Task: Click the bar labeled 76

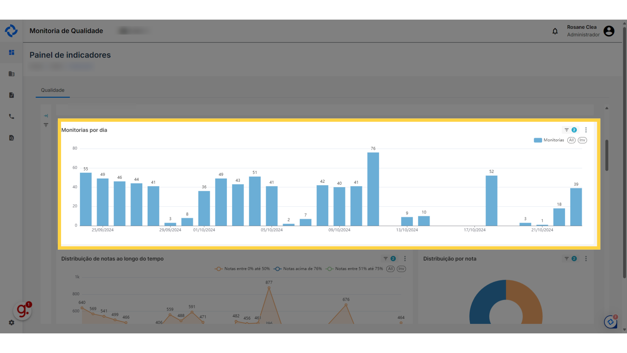Action: tap(373, 189)
